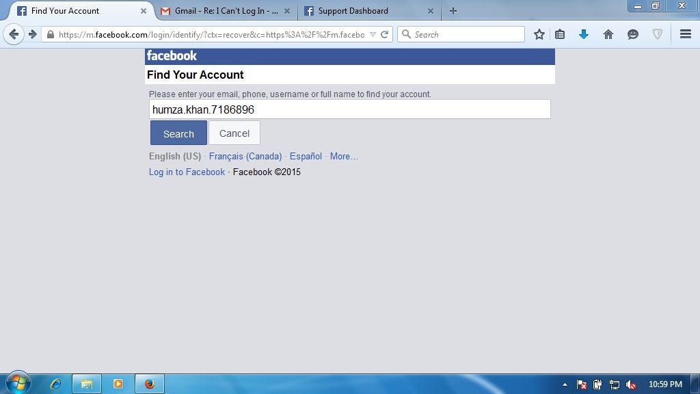Image resolution: width=700 pixels, height=394 pixels.
Task: Click the padlock site identity icon
Action: pos(51,34)
